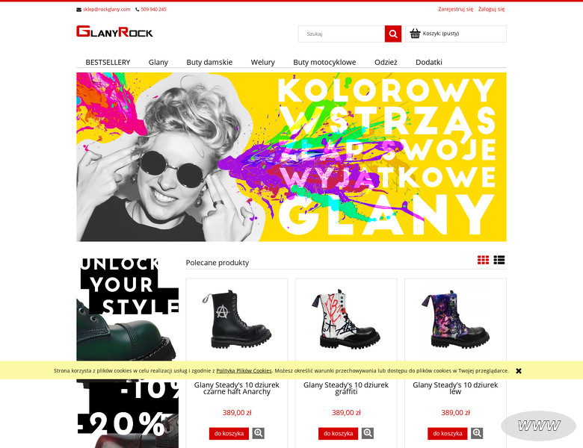
Task: Open the Zaloguj się link
Action: [x=491, y=9]
